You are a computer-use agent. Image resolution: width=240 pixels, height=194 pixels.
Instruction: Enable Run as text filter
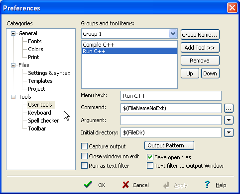[84, 166]
